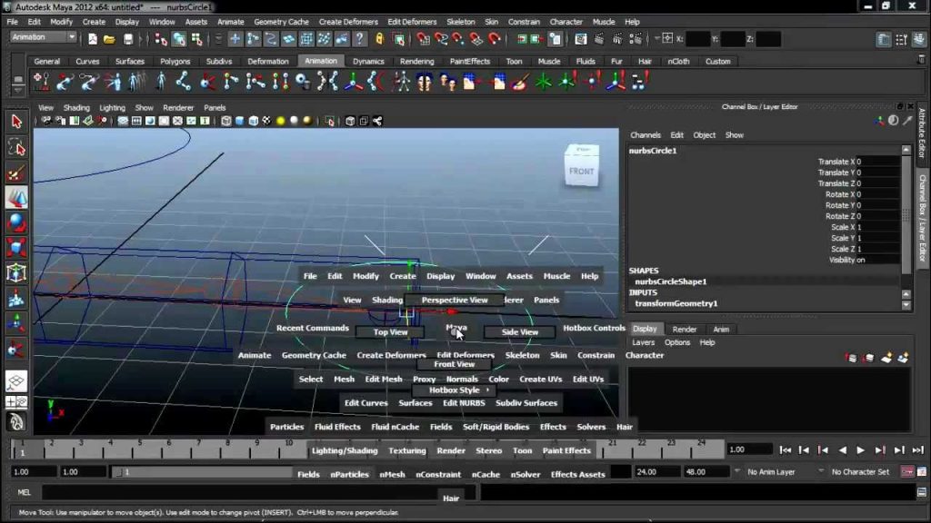This screenshot has height=523, width=931.
Task: Click Hotbox Controls in the hotbox
Action: point(594,328)
